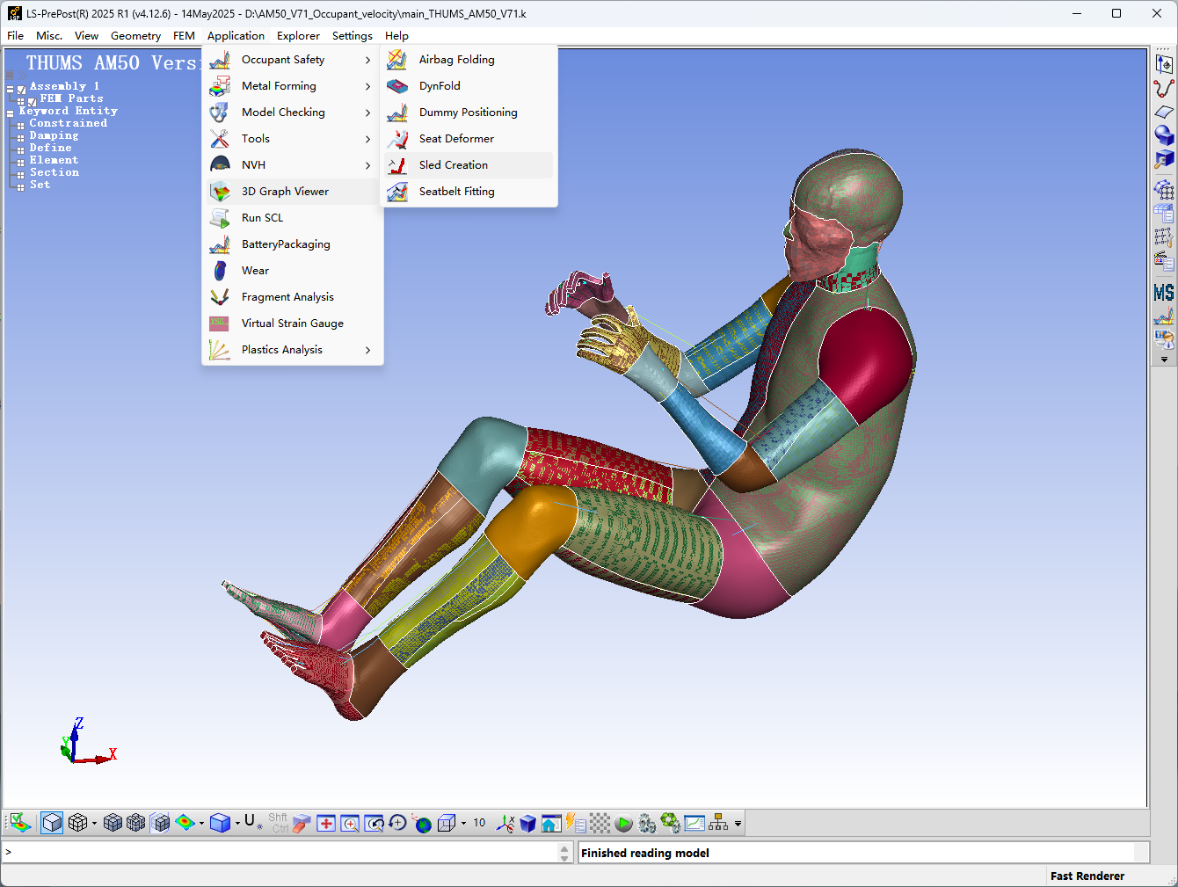
Task: Select the curve tool in right toolbar
Action: point(1164,89)
